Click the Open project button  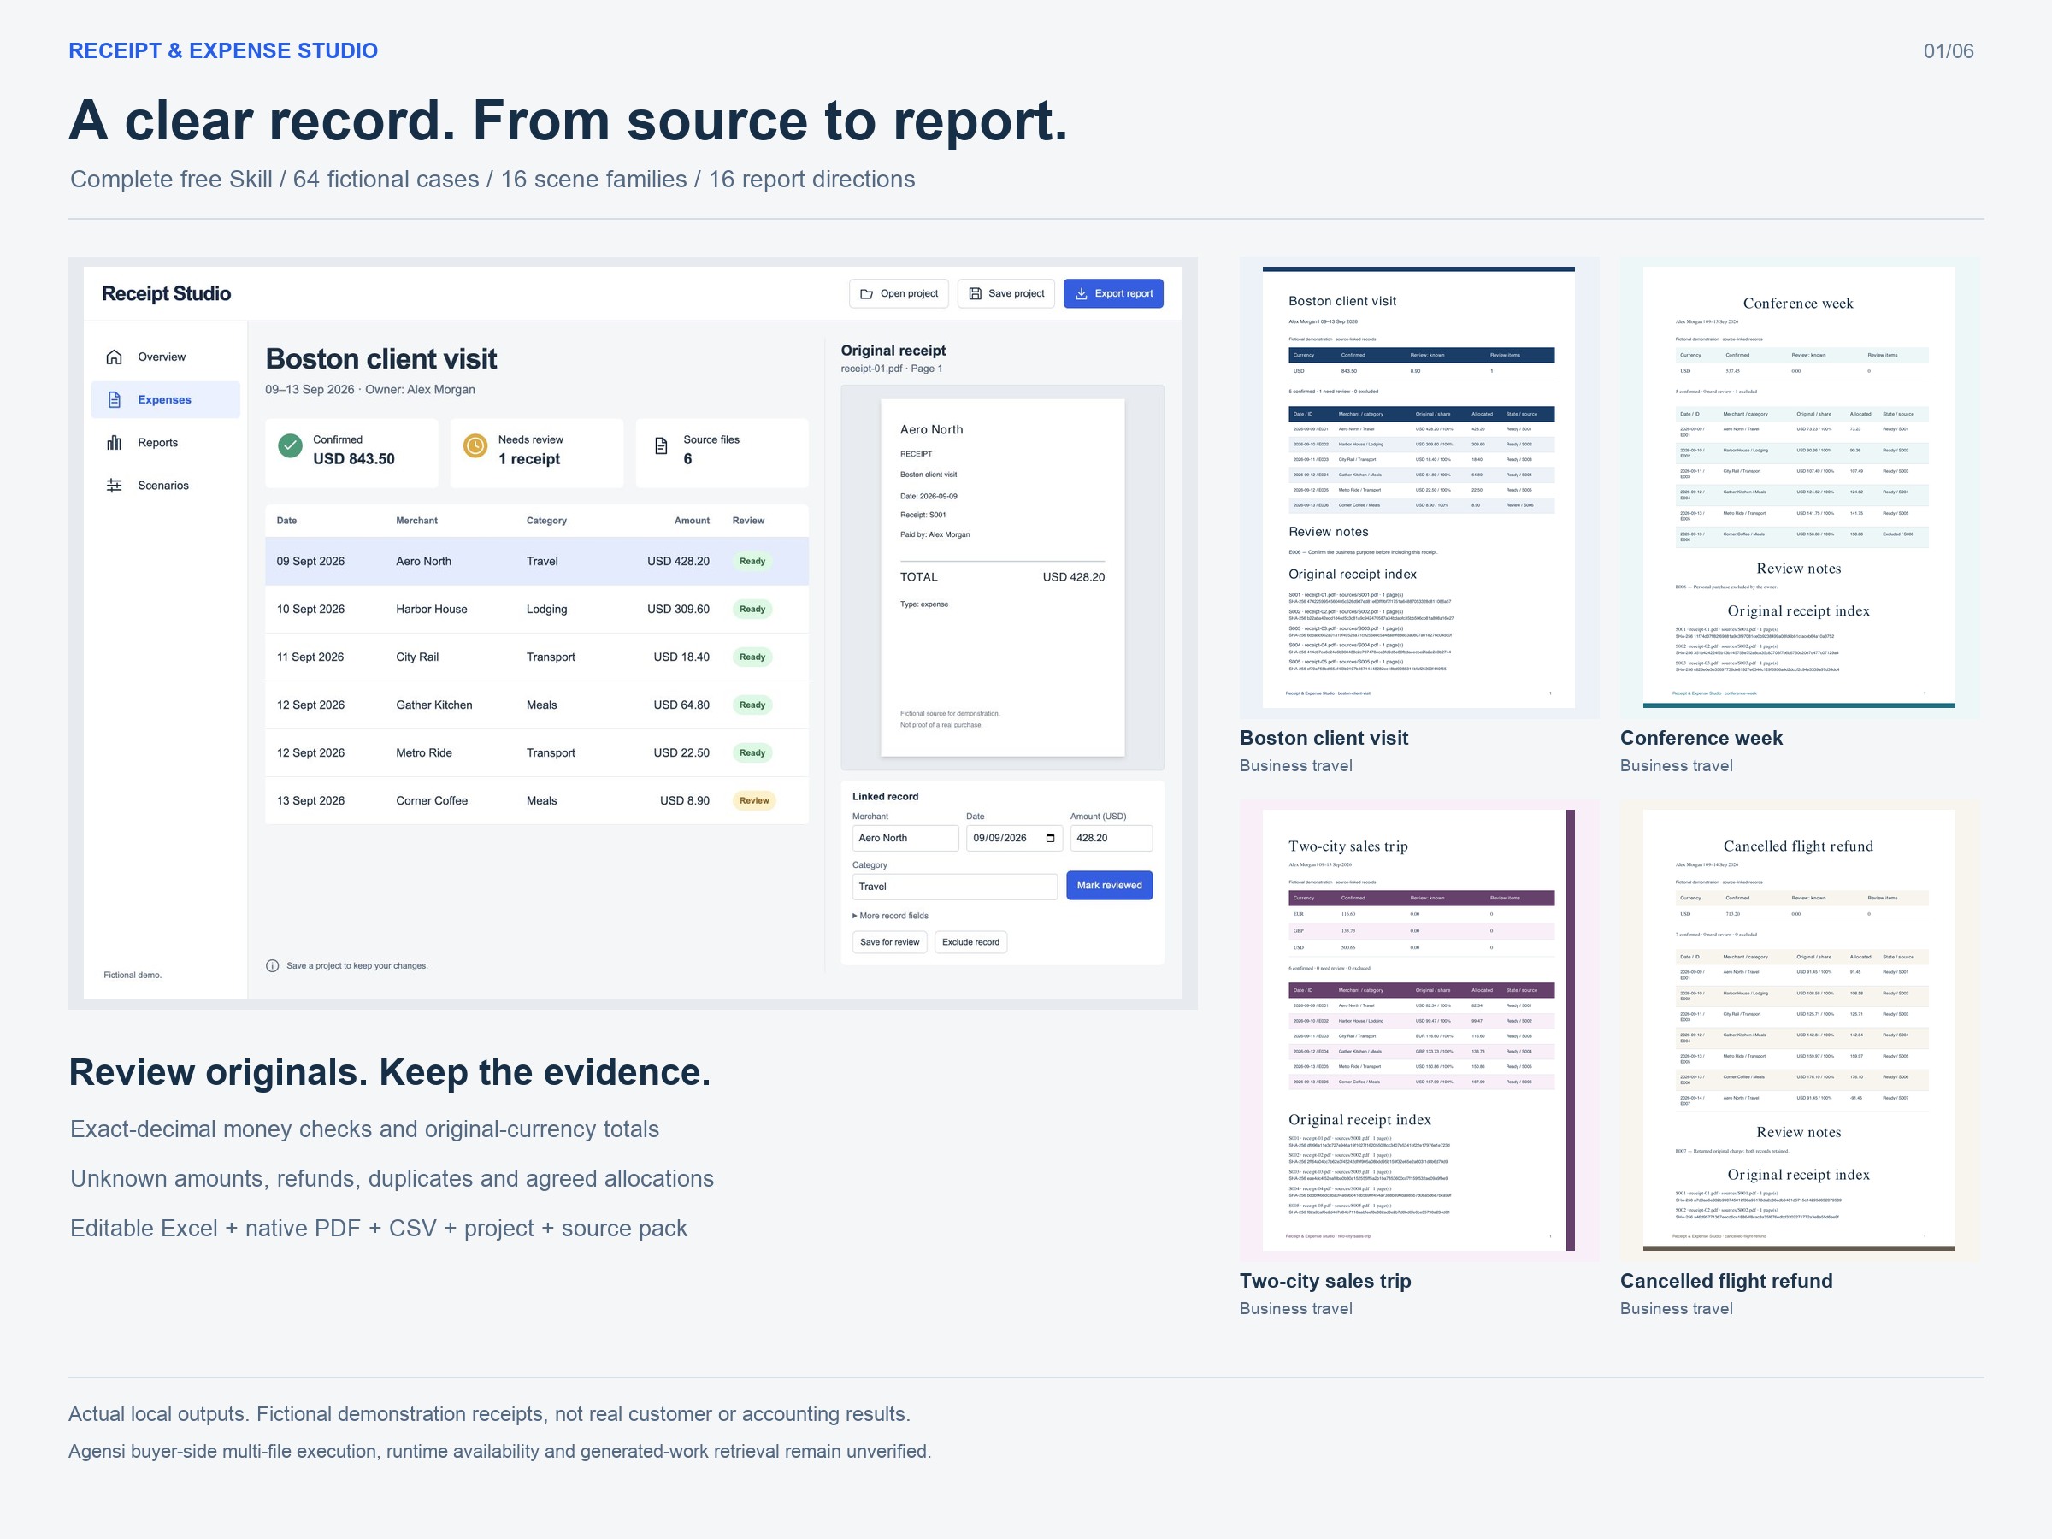[x=899, y=294]
